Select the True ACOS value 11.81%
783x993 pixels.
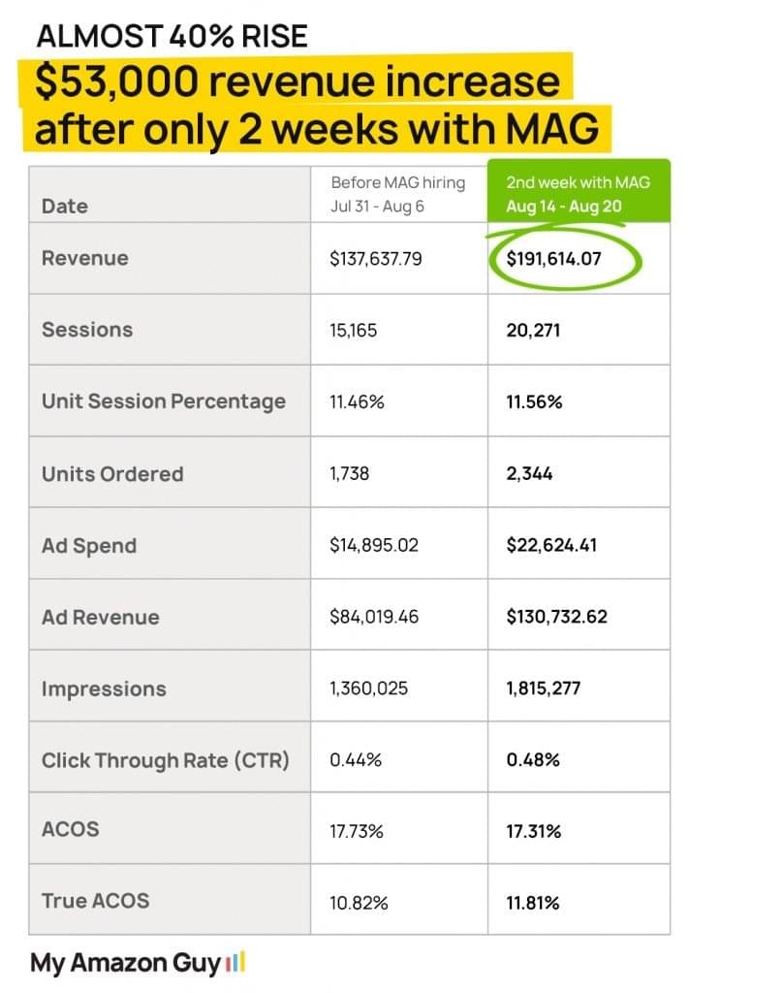[x=533, y=903]
